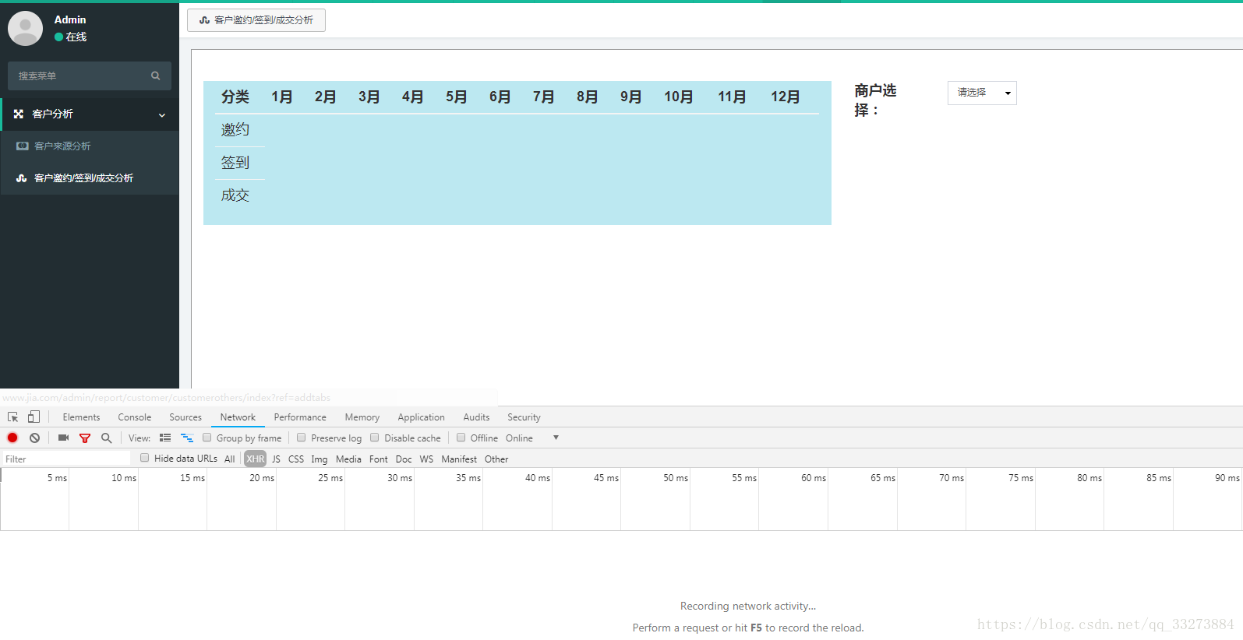
Task: Filter requests by JS
Action: pos(276,459)
